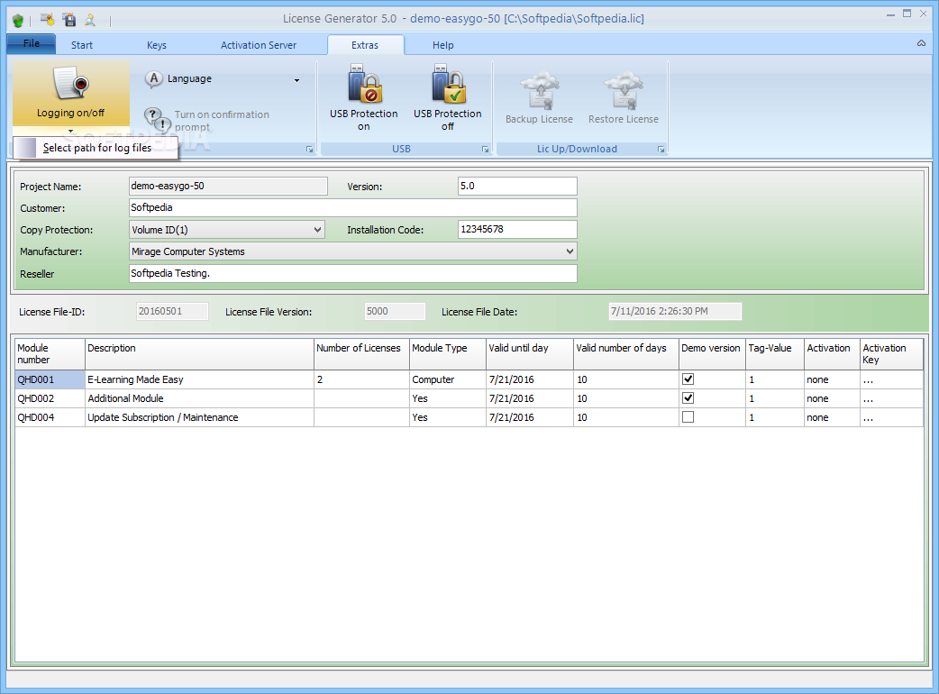Toggle Demo version checkbox for QHD001

688,379
